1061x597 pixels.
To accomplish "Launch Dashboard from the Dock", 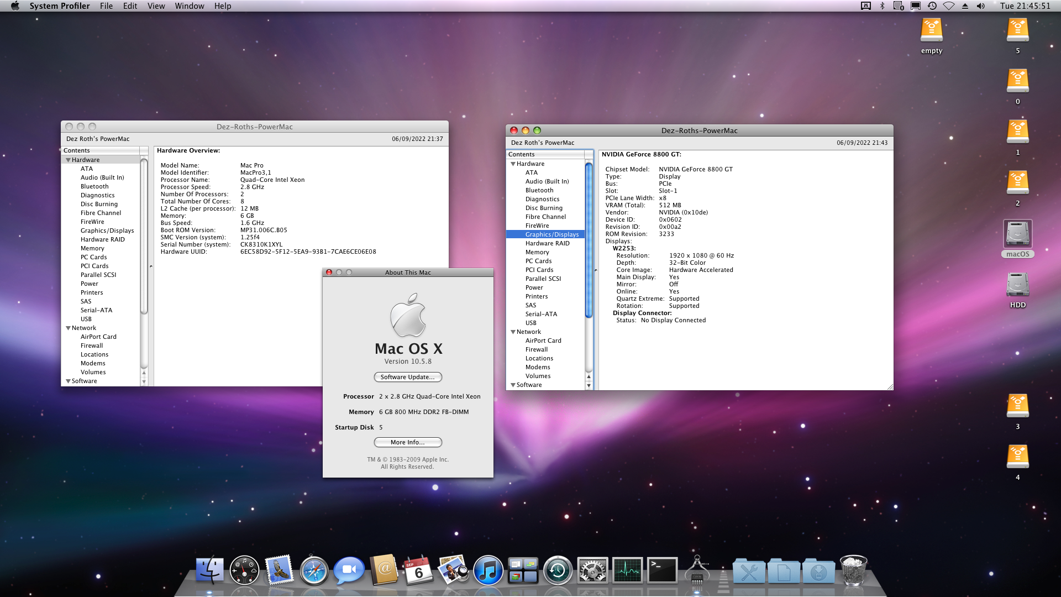I will (244, 570).
